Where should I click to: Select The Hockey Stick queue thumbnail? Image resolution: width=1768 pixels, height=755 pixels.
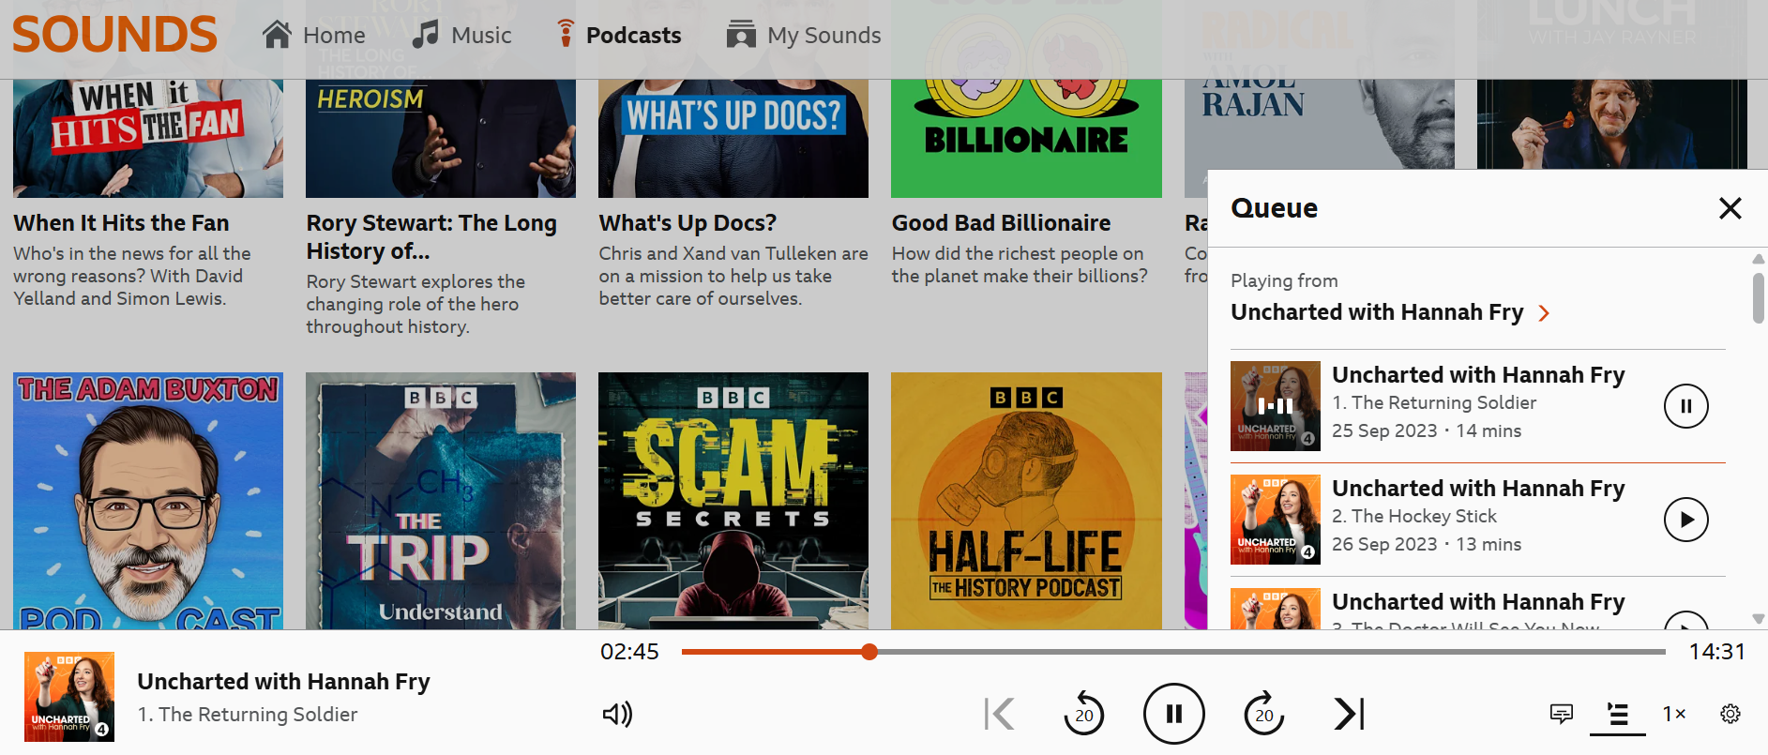click(x=1276, y=520)
